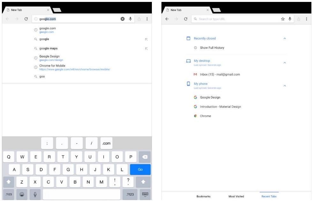Open new tab button in left screen tab strip
This screenshot has height=201, width=313.
coord(57,10)
